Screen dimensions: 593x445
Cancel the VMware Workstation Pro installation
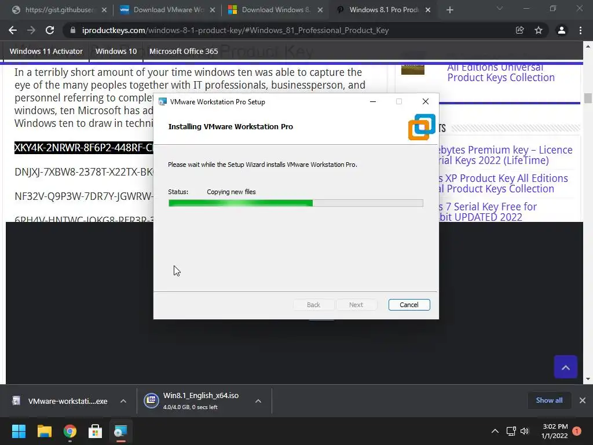[409, 305]
